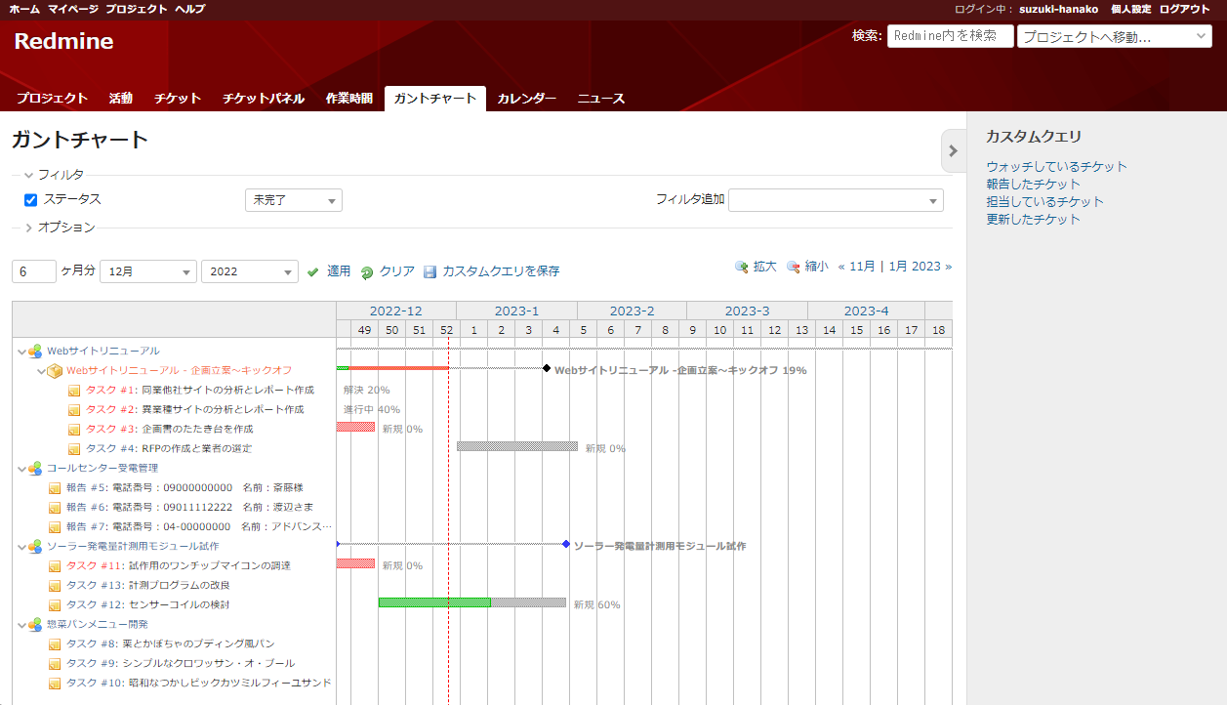Collapse the フィルタ section
The image size is (1227, 705).
click(x=54, y=175)
